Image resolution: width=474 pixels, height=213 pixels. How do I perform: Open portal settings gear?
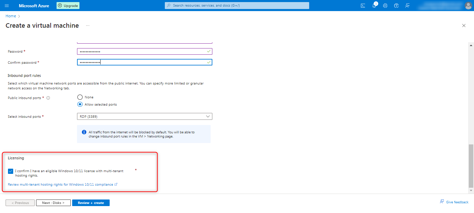[385, 6]
